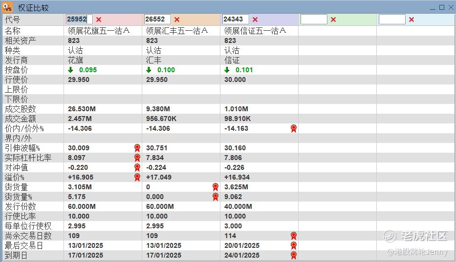The image size is (456, 262).
Task: Remove warrant 26552 with its red X
Action: click(177, 20)
